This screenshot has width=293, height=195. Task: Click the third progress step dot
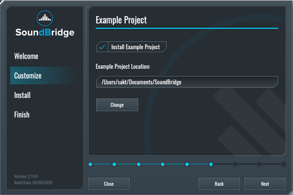point(139,164)
